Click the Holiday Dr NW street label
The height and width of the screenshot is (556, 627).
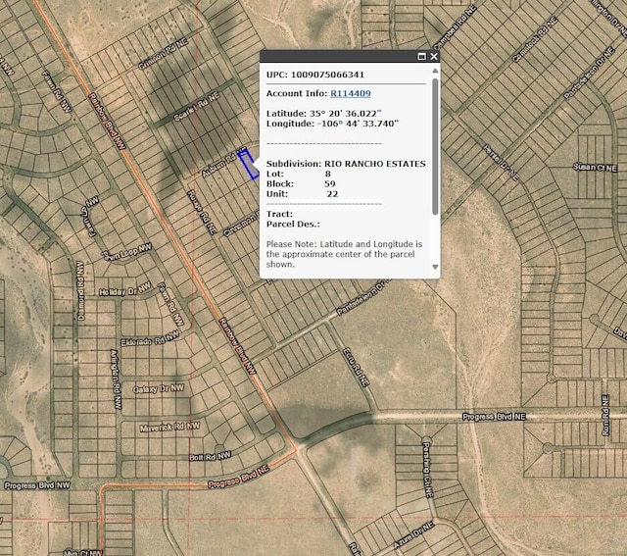click(x=125, y=290)
